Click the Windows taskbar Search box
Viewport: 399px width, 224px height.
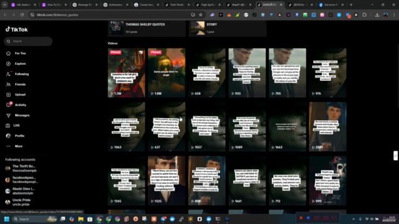(35, 219)
